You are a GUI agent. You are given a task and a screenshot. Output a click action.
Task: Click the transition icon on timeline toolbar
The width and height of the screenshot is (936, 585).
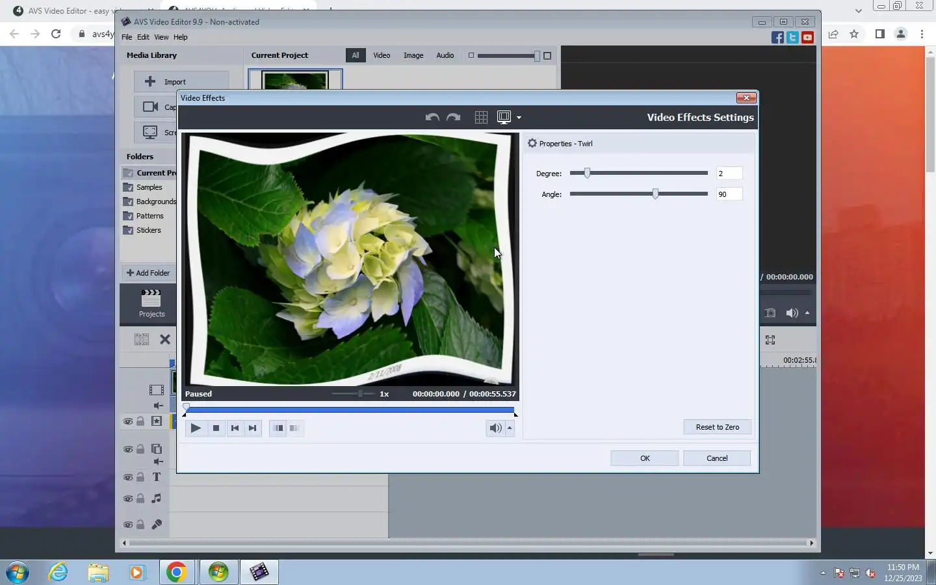(142, 339)
